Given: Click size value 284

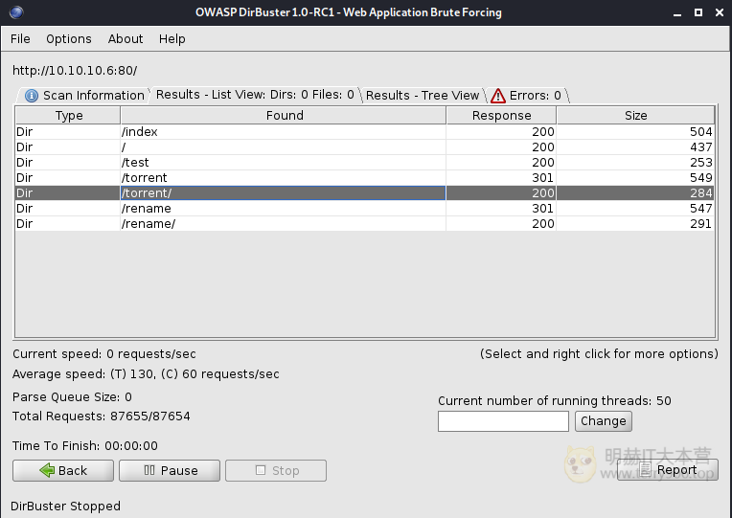Looking at the screenshot, I should point(700,192).
